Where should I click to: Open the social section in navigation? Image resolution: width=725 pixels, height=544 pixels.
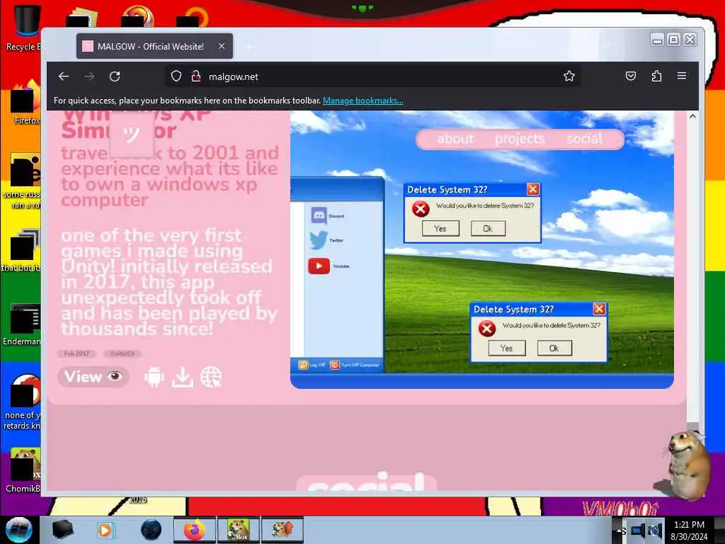tap(584, 139)
